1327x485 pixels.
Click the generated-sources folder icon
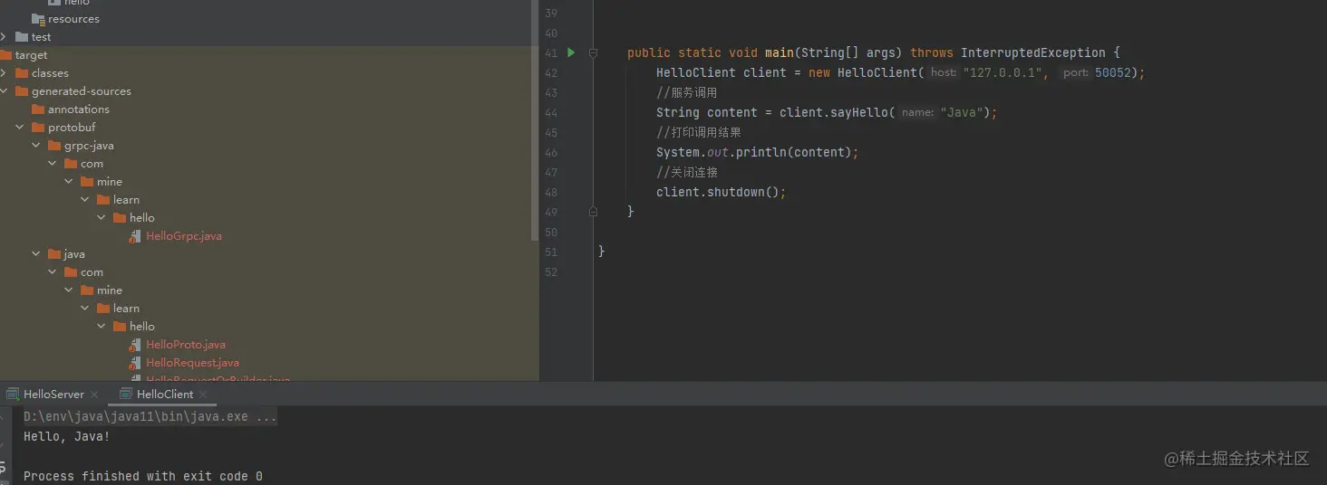pos(22,91)
